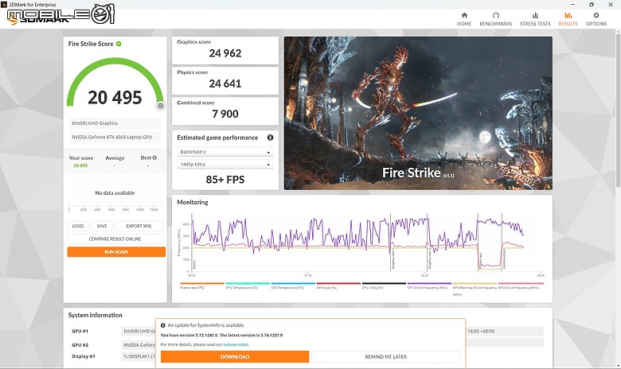
Task: Toggle the CPU Temperature legend line
Action: click(x=248, y=285)
